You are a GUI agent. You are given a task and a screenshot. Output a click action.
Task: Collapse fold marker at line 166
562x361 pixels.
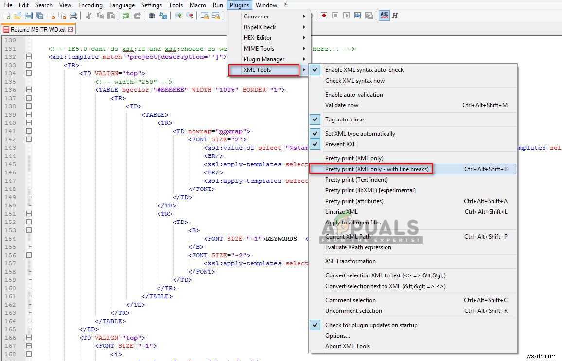pyautogui.click(x=29, y=338)
